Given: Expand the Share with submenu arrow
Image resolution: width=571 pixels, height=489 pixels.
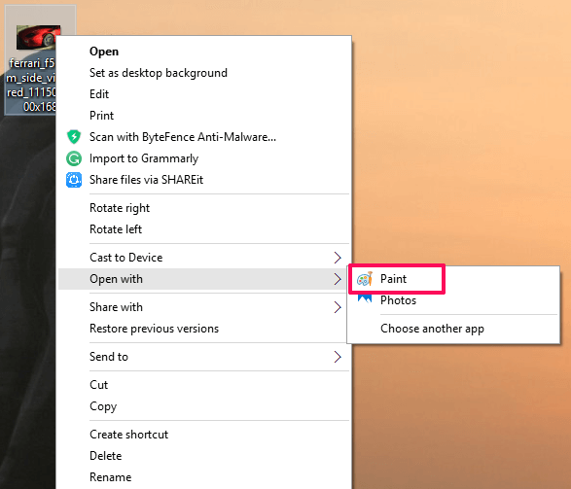Looking at the screenshot, I should (x=338, y=307).
